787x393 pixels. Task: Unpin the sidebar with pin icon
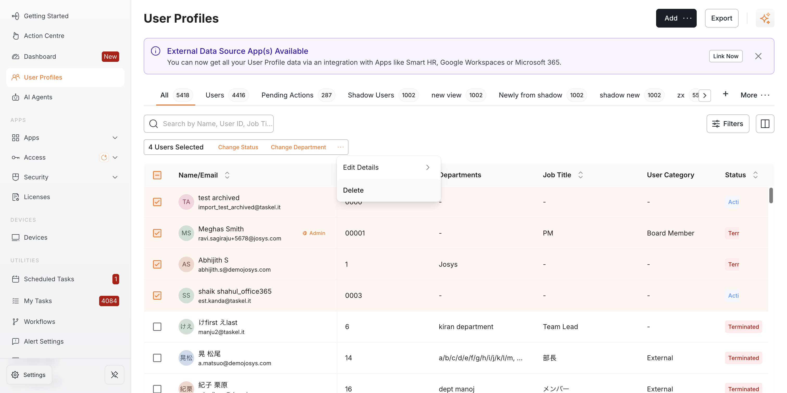(115, 375)
